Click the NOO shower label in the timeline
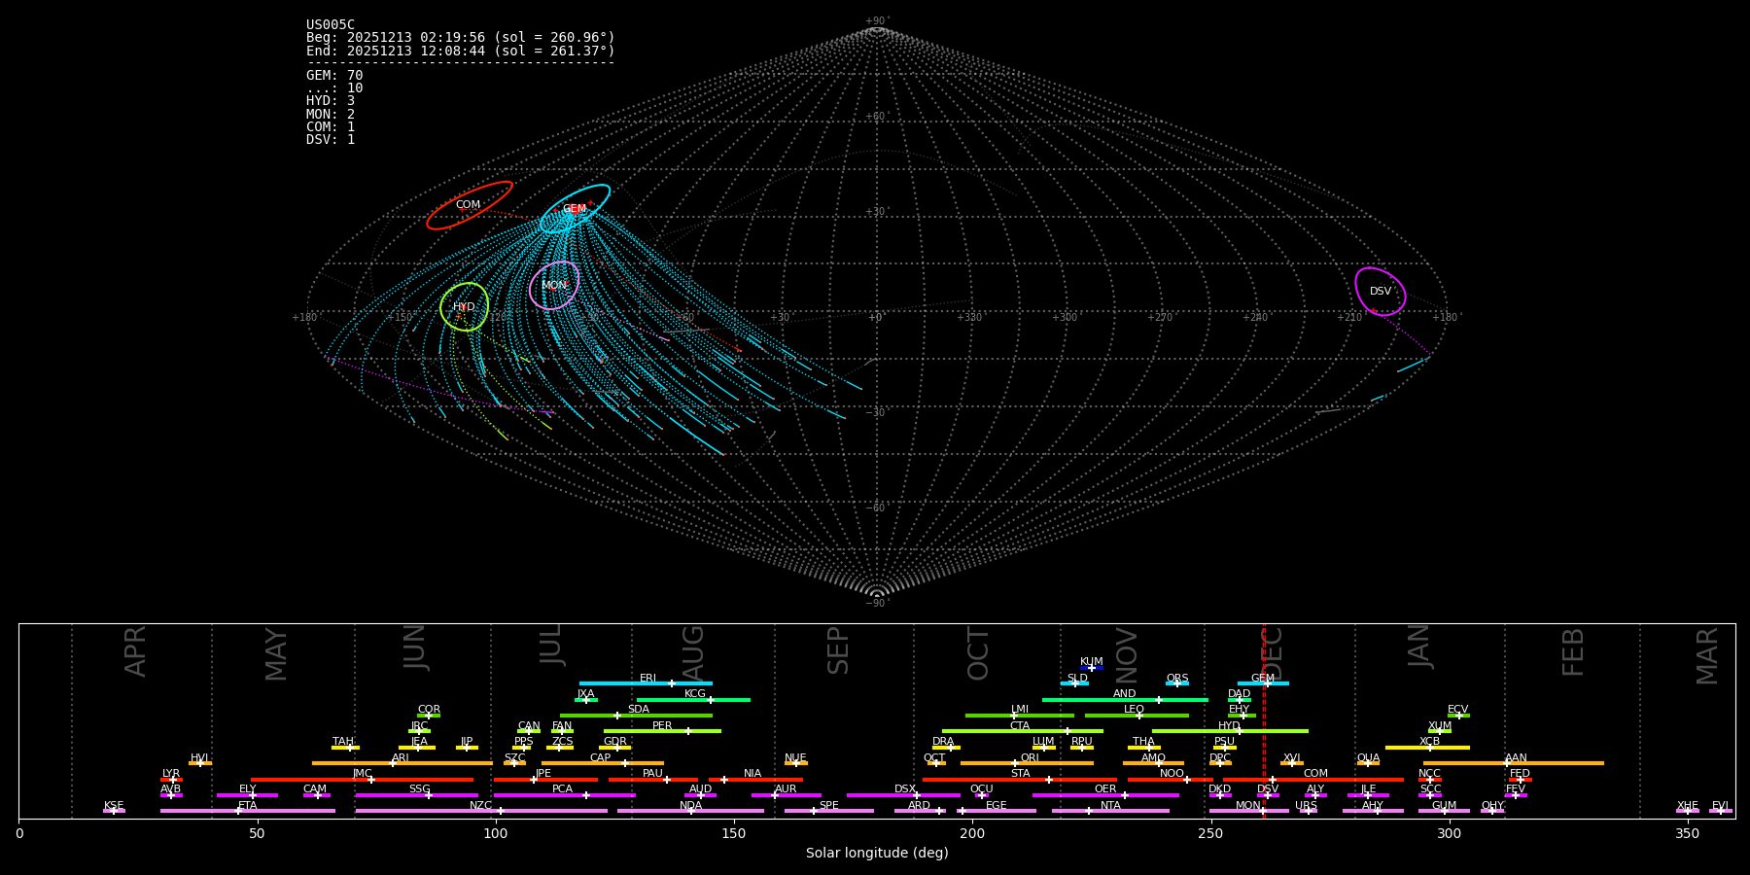1750x875 pixels. [1172, 774]
